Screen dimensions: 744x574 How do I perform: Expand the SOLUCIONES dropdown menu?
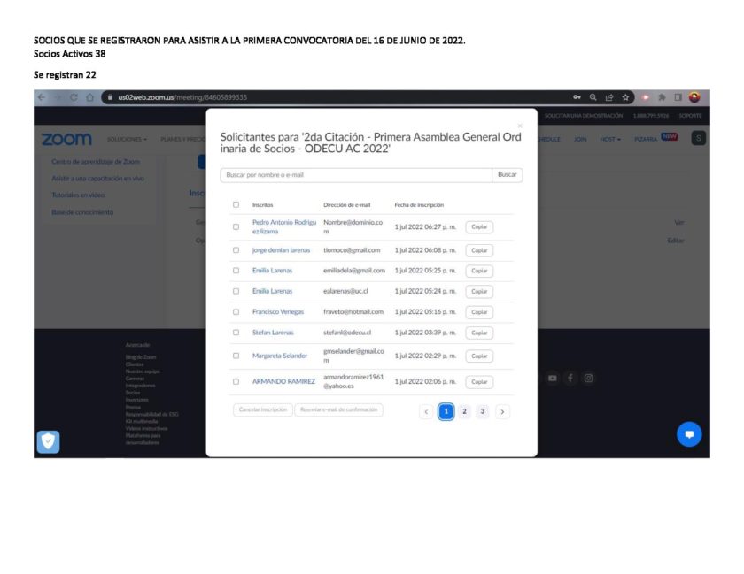pyautogui.click(x=128, y=139)
